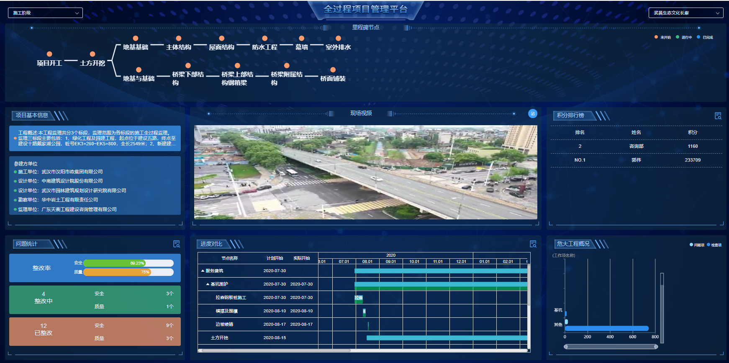This screenshot has height=363, width=729.
Task: Click the site video thumbnail
Action: 365,172
